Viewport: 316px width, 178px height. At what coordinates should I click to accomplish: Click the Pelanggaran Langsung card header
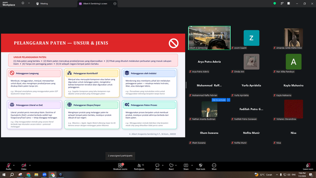(34, 73)
